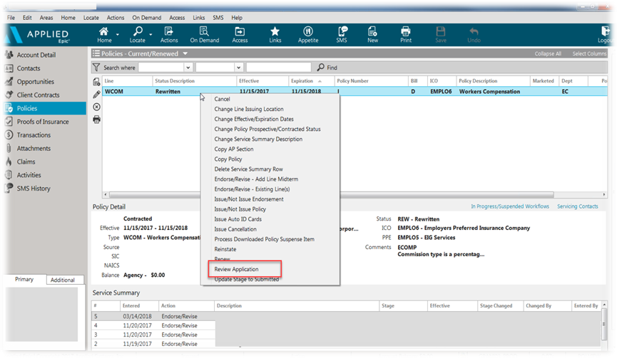Image resolution: width=617 pixels, height=358 pixels.
Task: Open the Locate toolbar tool
Action: (137, 35)
